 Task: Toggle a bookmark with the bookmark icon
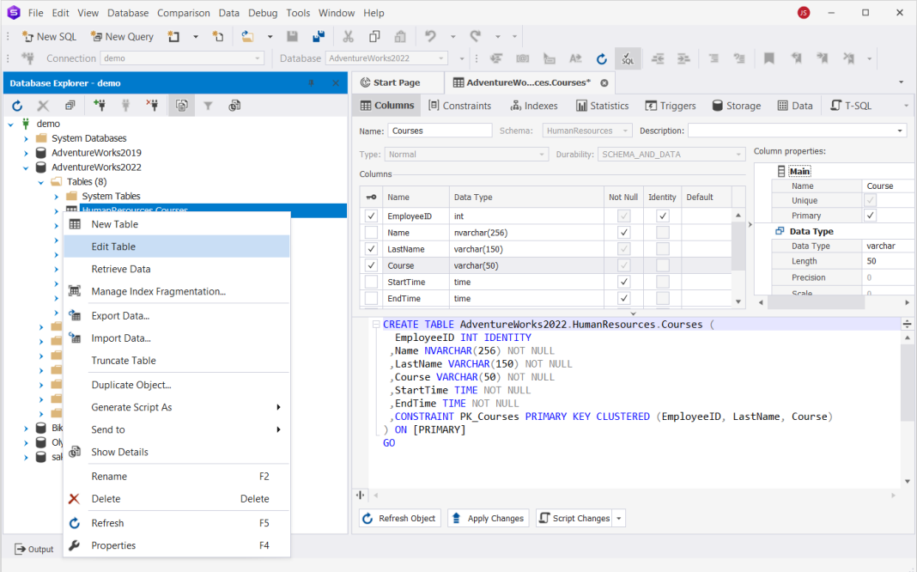coord(767,58)
